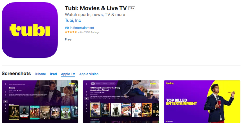Click the Tubi logo in Top Billed banner
This screenshot has height=123, width=241.
tap(170, 83)
